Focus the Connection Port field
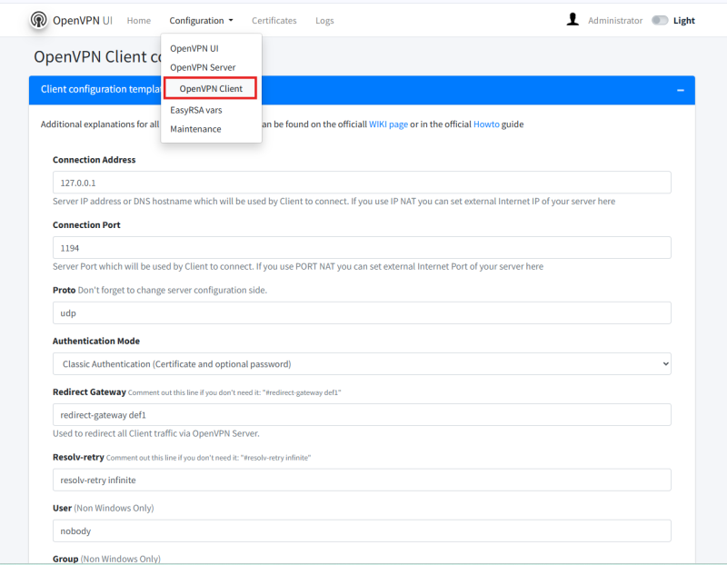The image size is (727, 565). (362, 248)
